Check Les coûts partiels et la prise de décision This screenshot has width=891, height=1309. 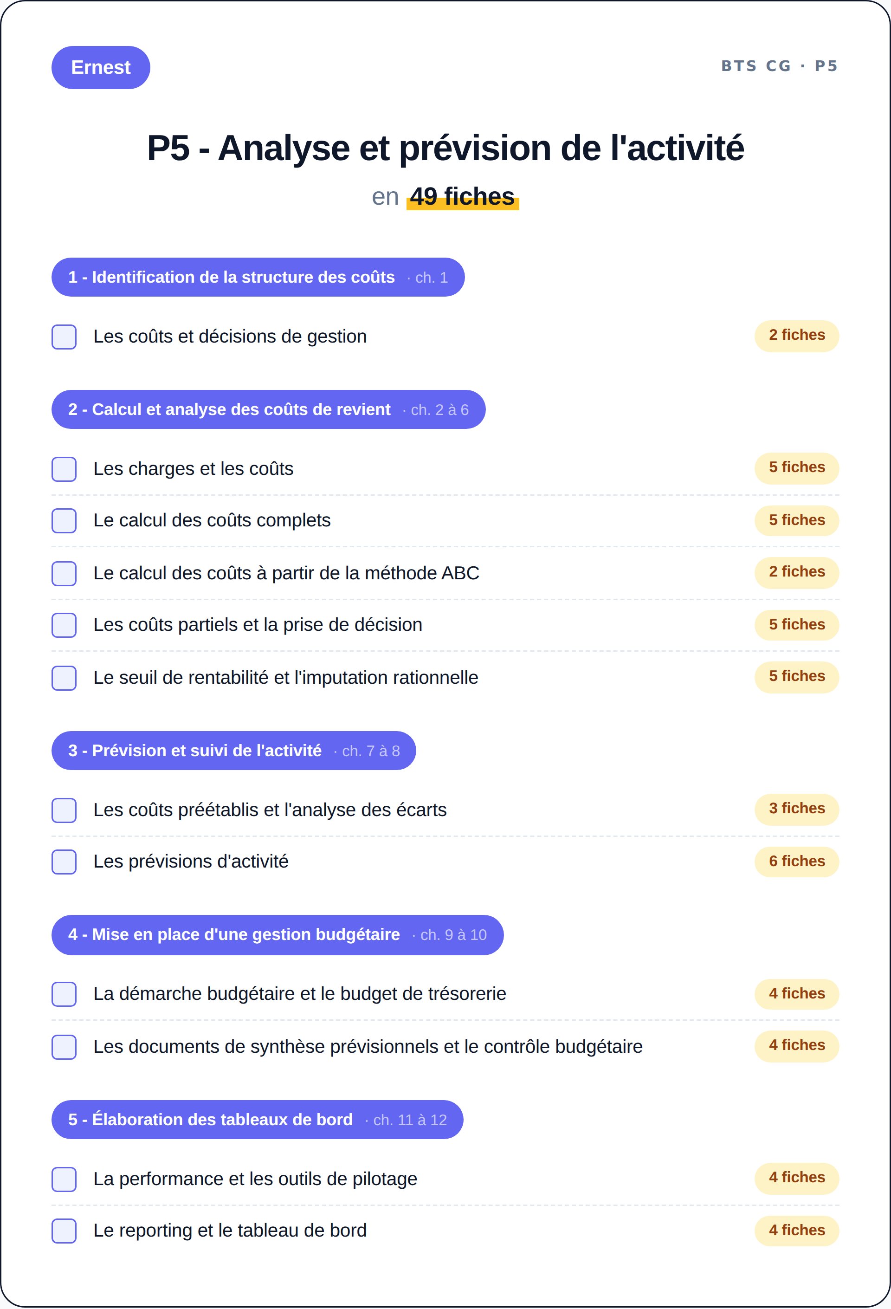point(64,625)
